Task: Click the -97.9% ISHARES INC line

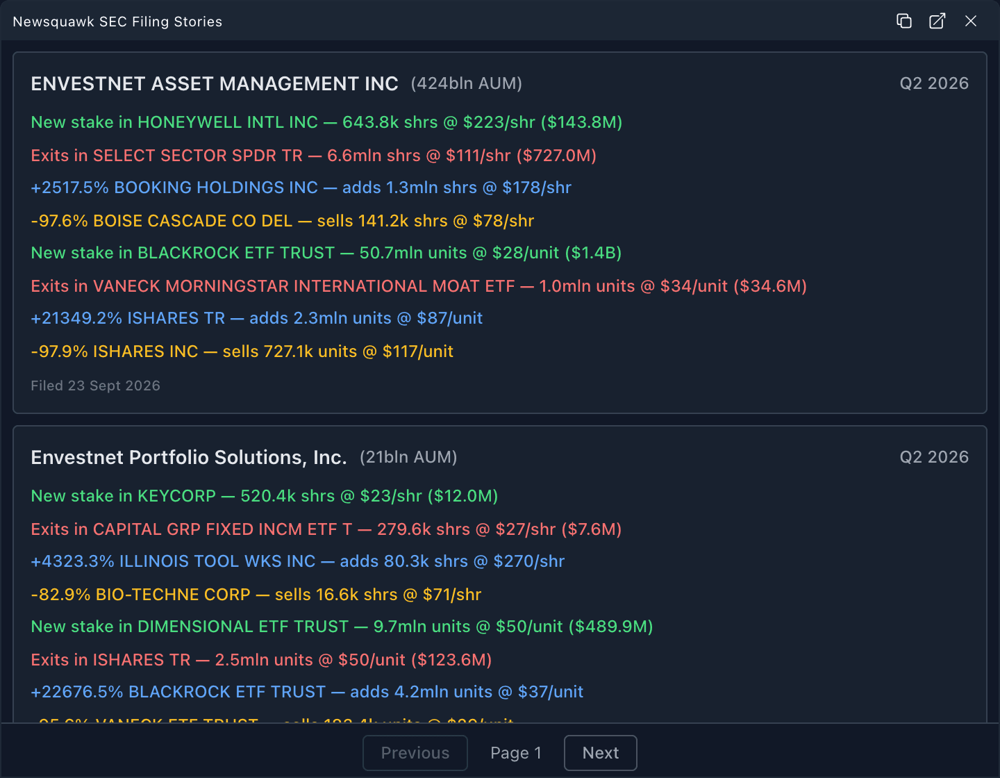Action: [x=242, y=351]
